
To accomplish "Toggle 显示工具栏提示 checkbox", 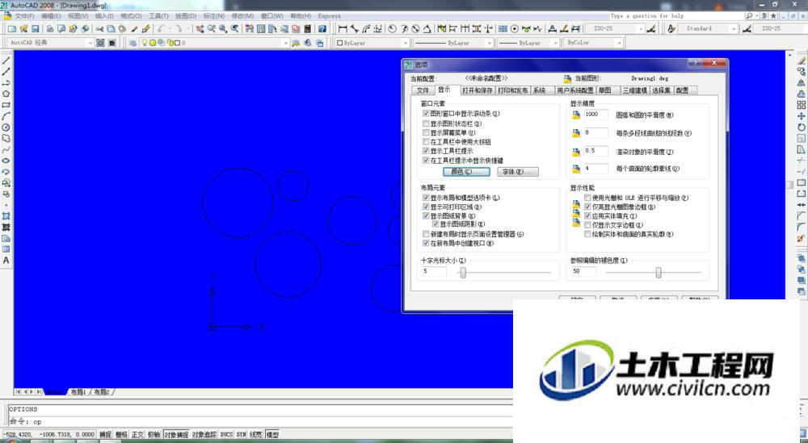I will coord(426,151).
